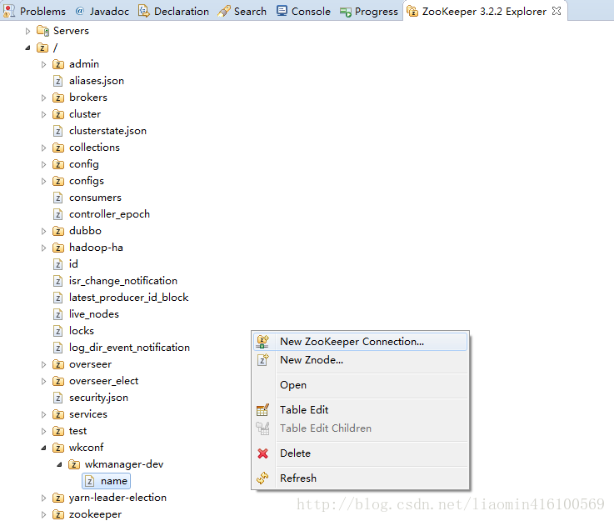This screenshot has height=521, width=614.
Task: Click the Table Edit icon
Action: click(263, 410)
